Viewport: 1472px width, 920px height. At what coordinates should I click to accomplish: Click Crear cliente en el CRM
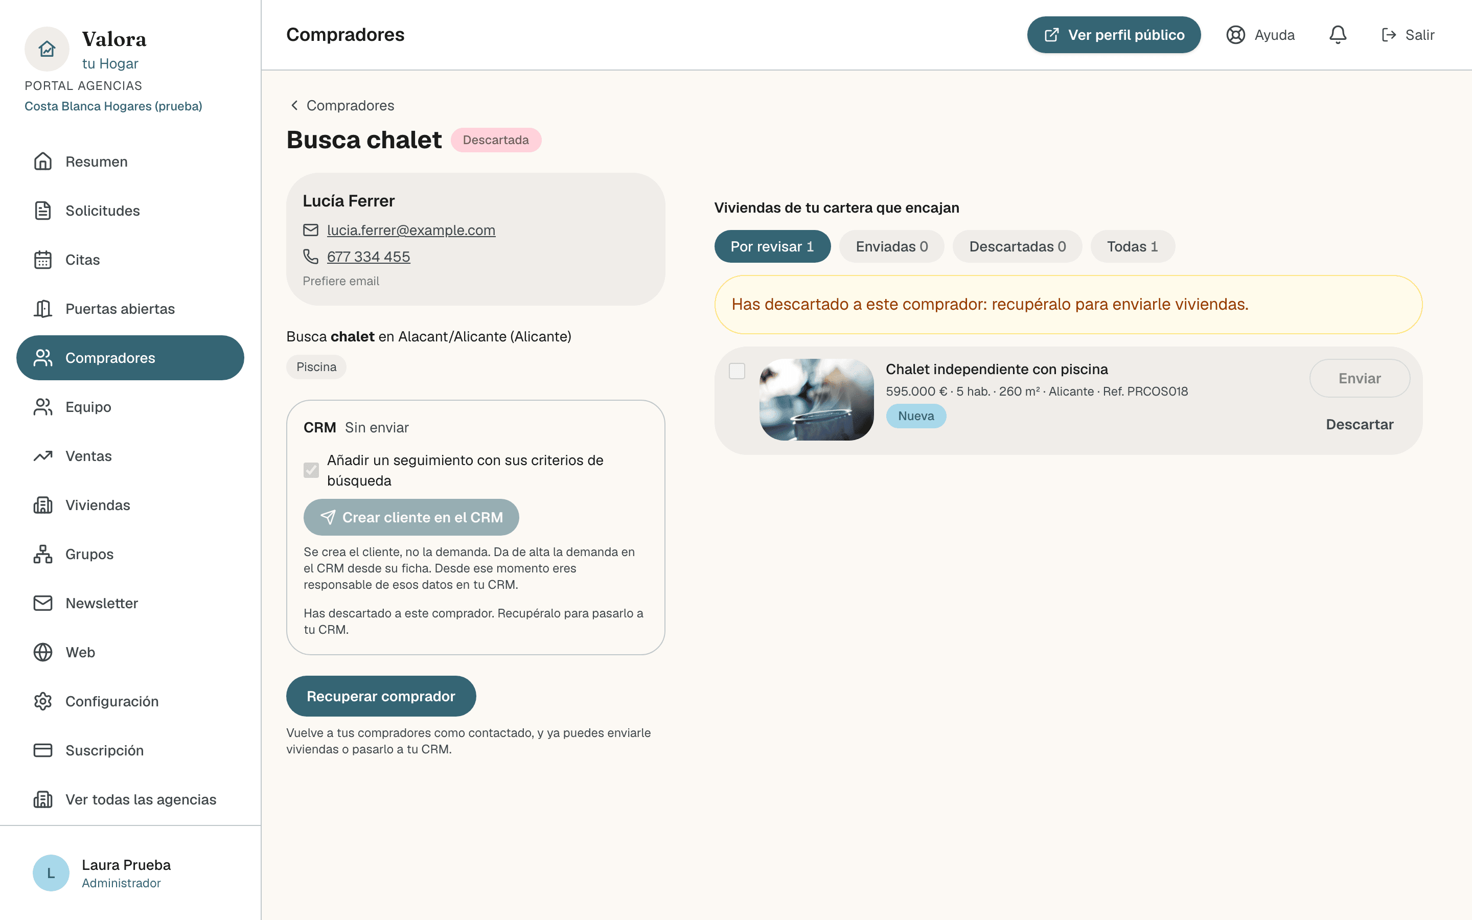click(411, 517)
